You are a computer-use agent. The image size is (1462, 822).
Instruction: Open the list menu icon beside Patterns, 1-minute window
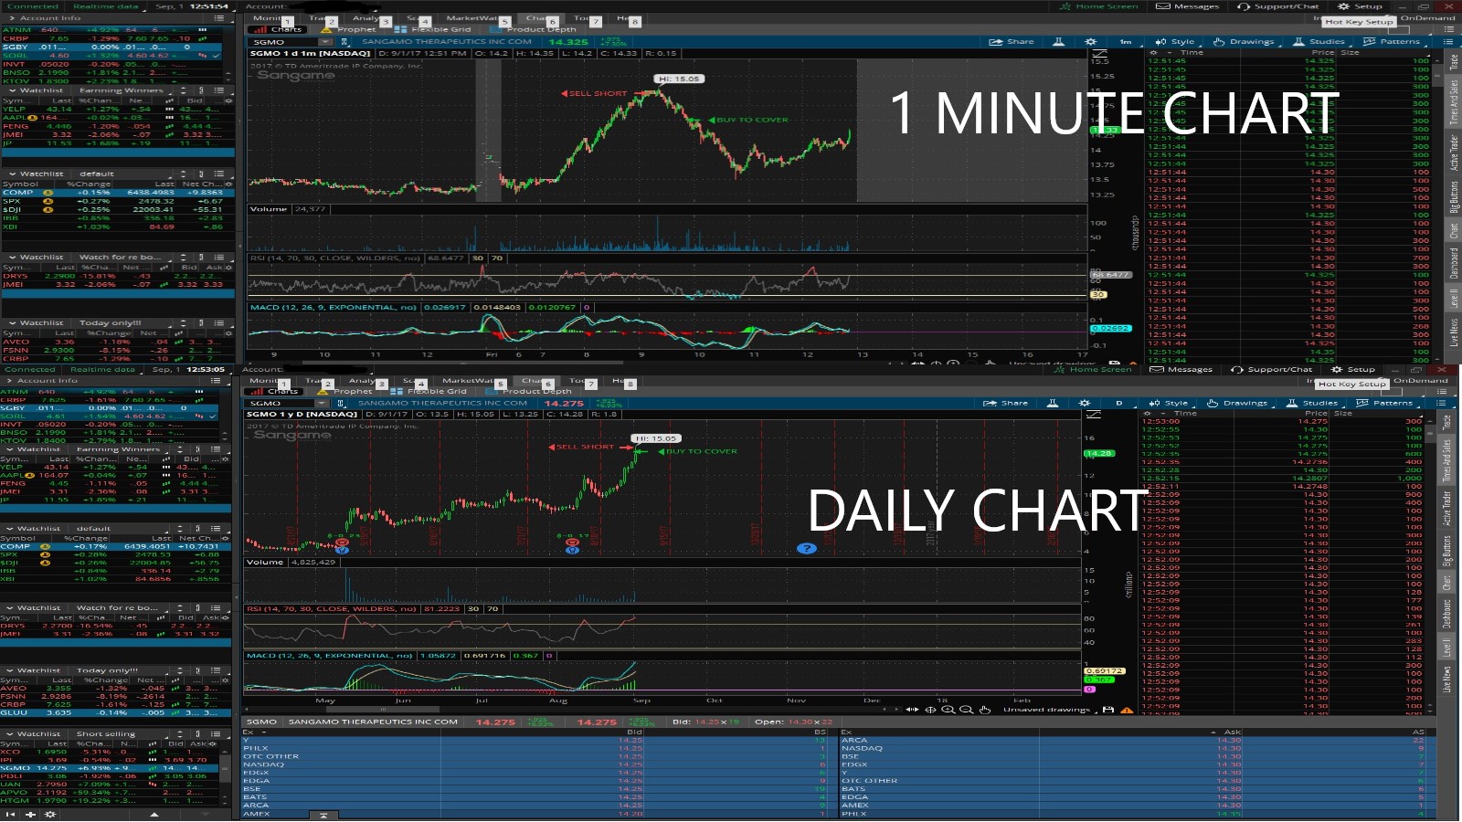point(1447,42)
